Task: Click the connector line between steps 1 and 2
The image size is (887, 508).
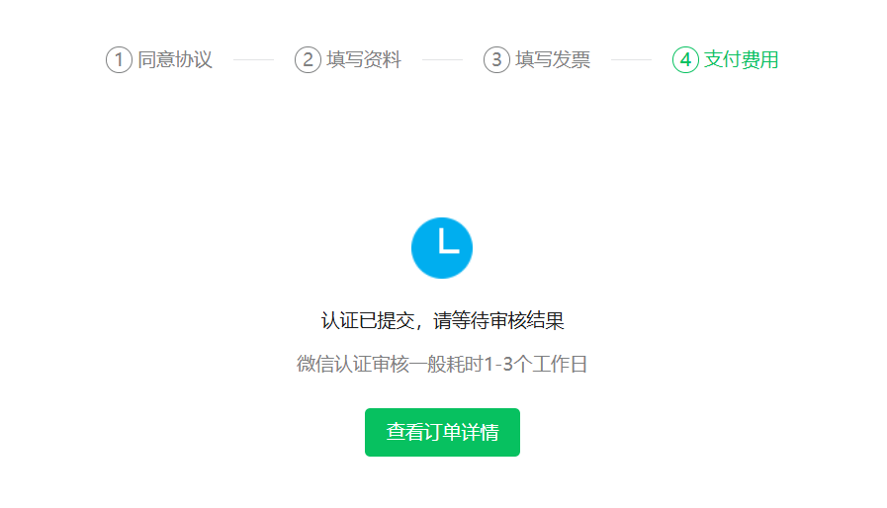Action: click(253, 59)
